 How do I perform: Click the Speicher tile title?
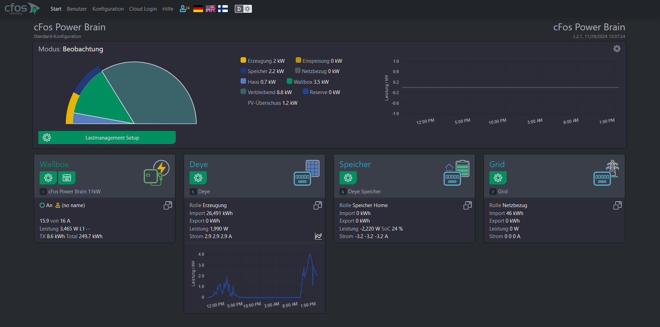355,164
